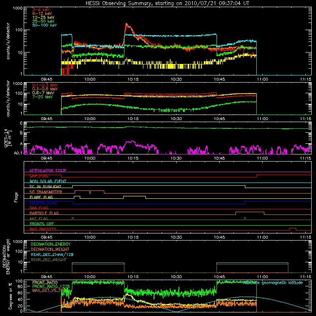
Task: Click the FRONT_RATIO legend entry
Action: coord(45,283)
